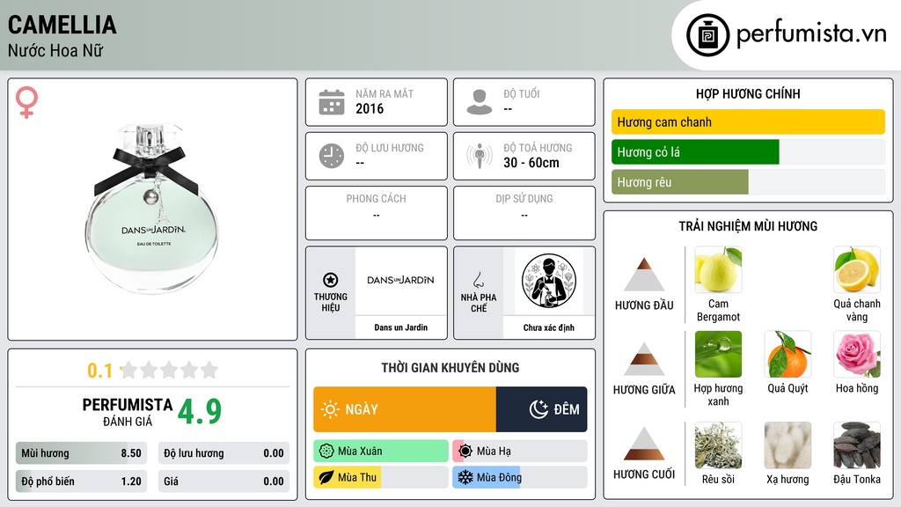The height and width of the screenshot is (507, 901).
Task: Click the Nước Hoa Nữ subtitle
Action: coord(55,50)
